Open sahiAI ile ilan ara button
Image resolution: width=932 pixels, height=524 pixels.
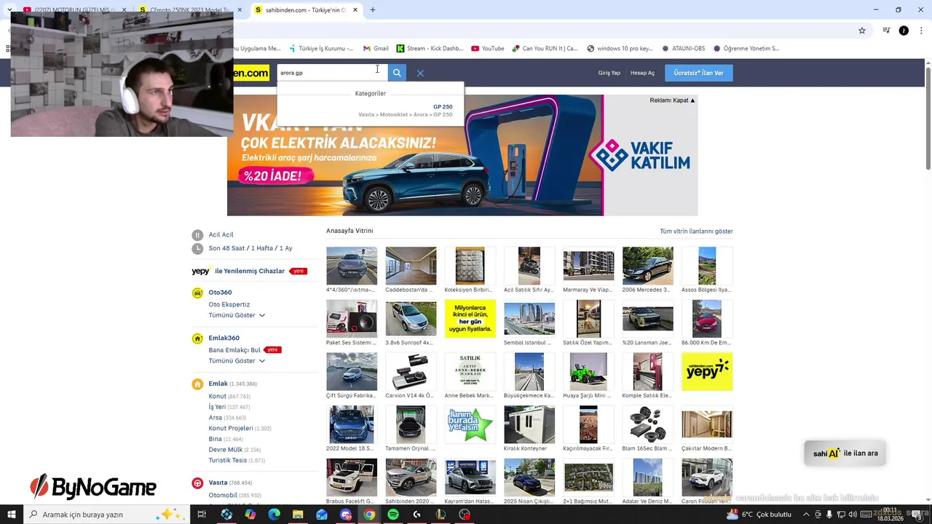coord(845,453)
